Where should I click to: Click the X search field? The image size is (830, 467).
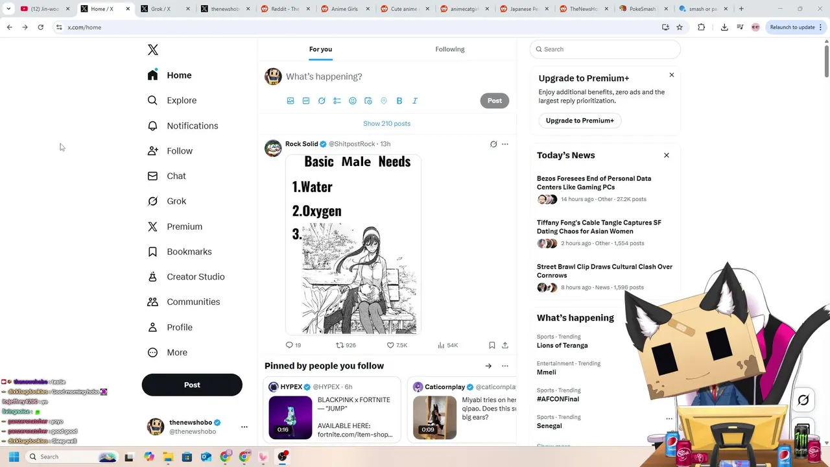pyautogui.click(x=605, y=49)
